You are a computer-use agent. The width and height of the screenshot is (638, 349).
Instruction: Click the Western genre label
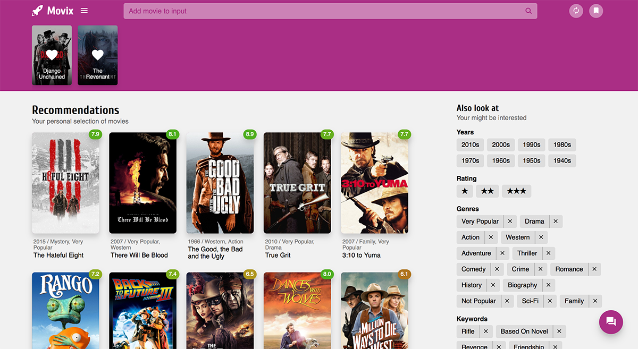coord(518,237)
